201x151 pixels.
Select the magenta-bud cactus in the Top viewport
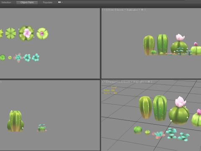[42, 34]
